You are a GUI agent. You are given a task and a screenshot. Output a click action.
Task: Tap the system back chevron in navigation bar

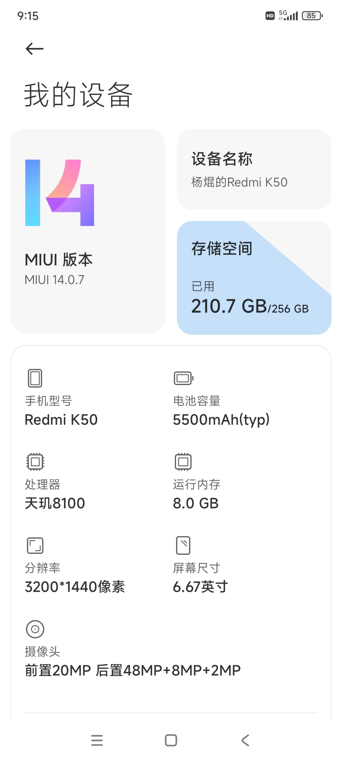pyautogui.click(x=245, y=740)
